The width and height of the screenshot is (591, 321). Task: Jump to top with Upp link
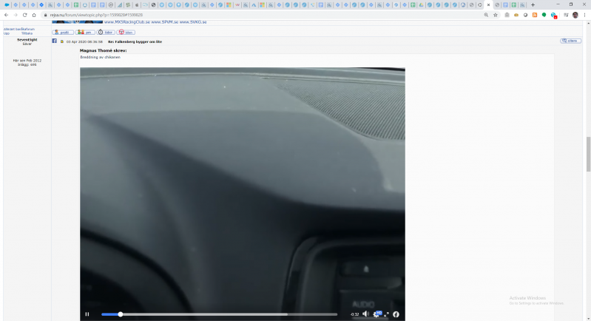7,33
